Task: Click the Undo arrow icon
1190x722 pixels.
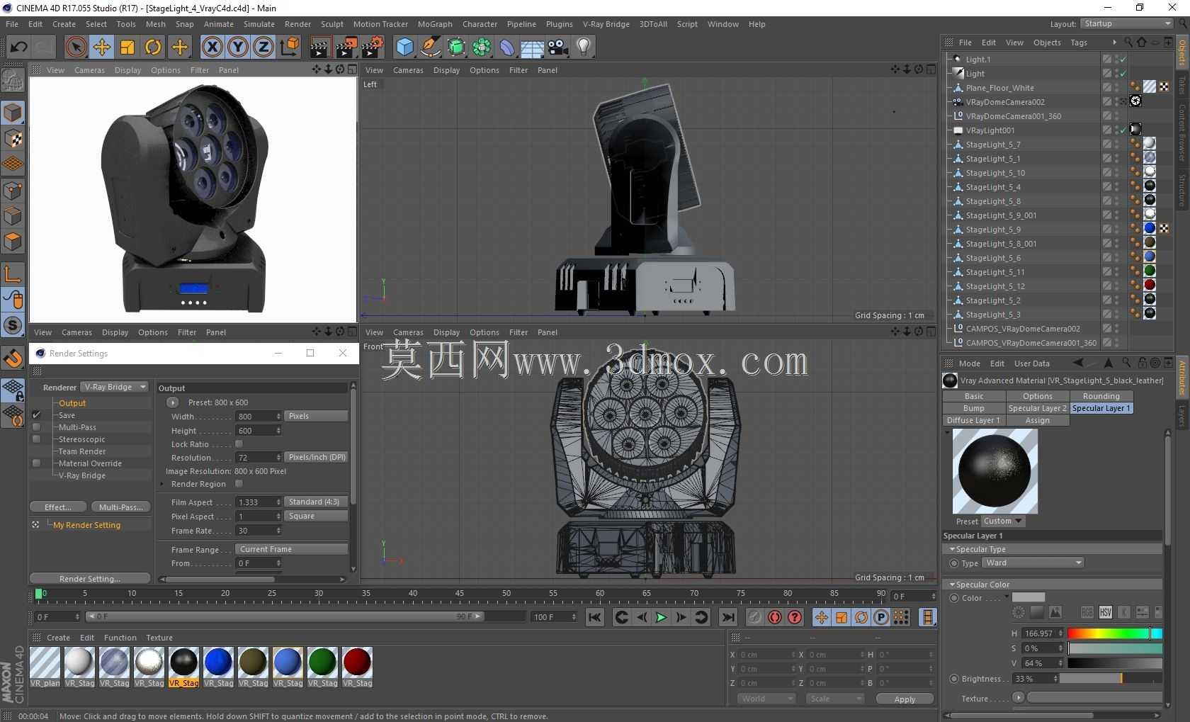Action: [x=18, y=47]
